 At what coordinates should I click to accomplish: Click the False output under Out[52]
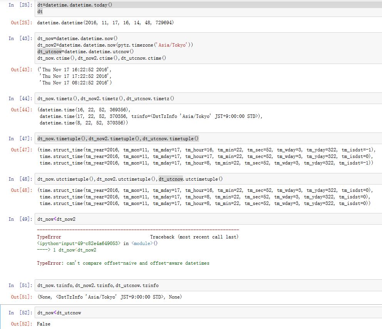43,324
